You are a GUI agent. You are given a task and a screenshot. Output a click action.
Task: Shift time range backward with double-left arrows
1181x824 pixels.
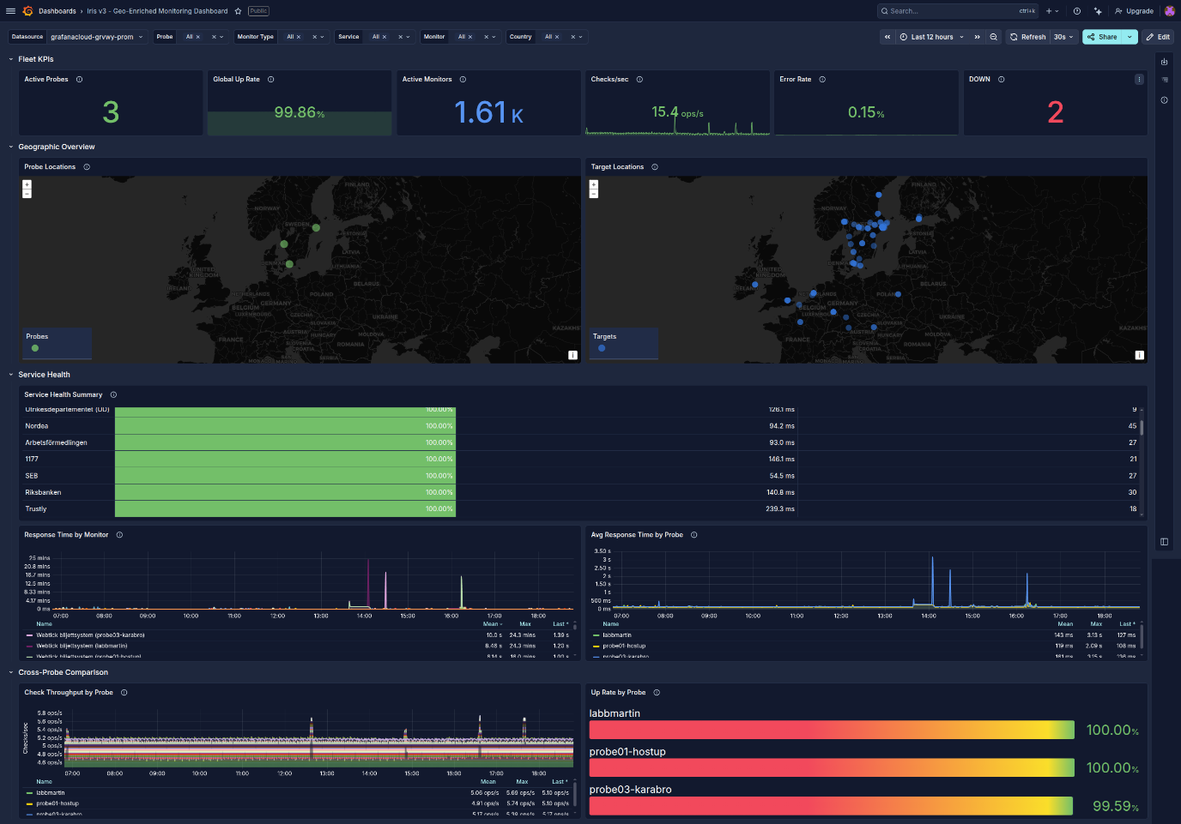point(887,37)
